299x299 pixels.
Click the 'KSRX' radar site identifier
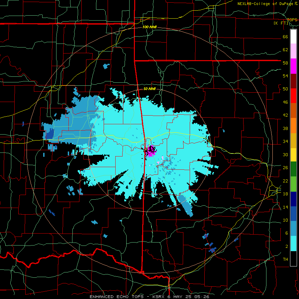pyautogui.click(x=159, y=297)
